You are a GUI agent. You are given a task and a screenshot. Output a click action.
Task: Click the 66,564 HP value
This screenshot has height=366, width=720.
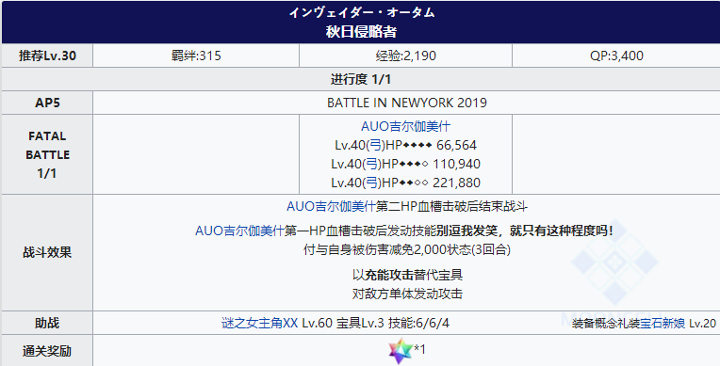pos(456,146)
